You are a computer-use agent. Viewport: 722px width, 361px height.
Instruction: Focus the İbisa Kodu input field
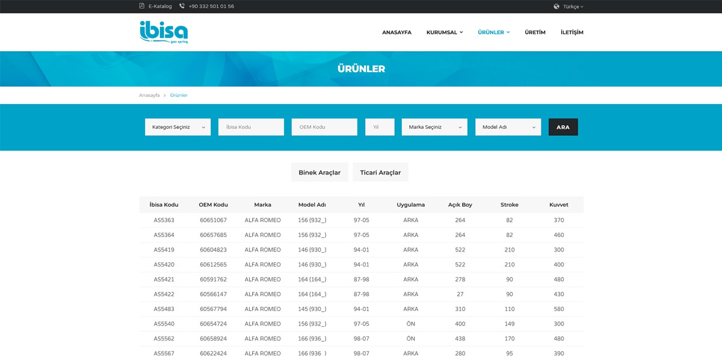(x=251, y=127)
